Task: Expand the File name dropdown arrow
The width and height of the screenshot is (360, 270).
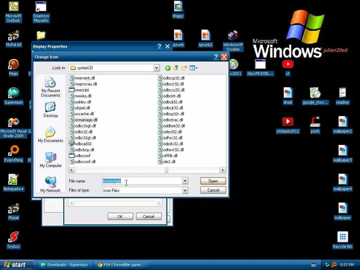Action: tap(185, 181)
